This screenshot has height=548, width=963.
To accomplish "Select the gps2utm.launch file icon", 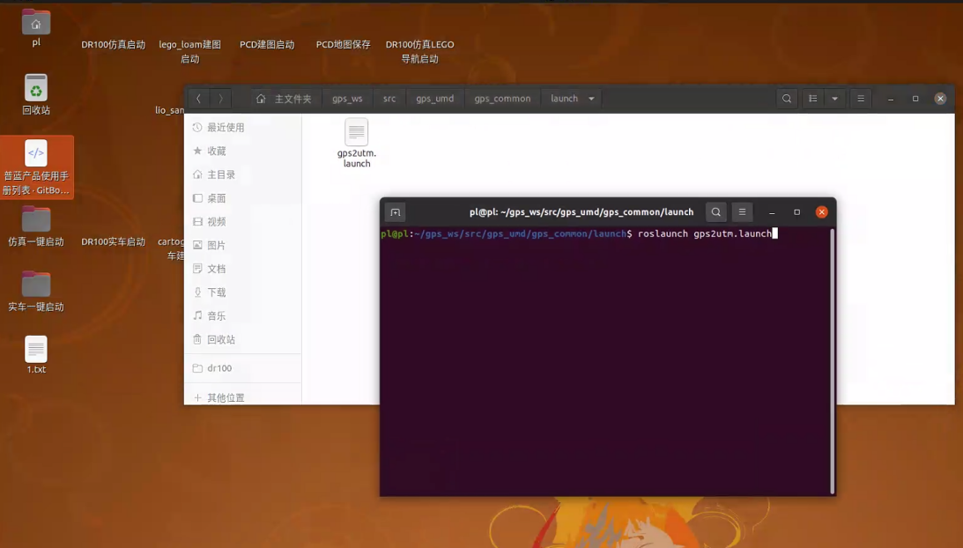I will 357,133.
